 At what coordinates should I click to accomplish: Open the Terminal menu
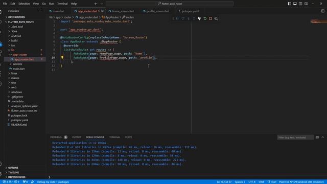click(x=62, y=4)
